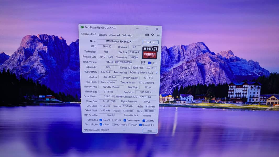This screenshot has width=279, height=157.
Task: Click the Release Date value Jan 21, 2020
Action: point(106,57)
